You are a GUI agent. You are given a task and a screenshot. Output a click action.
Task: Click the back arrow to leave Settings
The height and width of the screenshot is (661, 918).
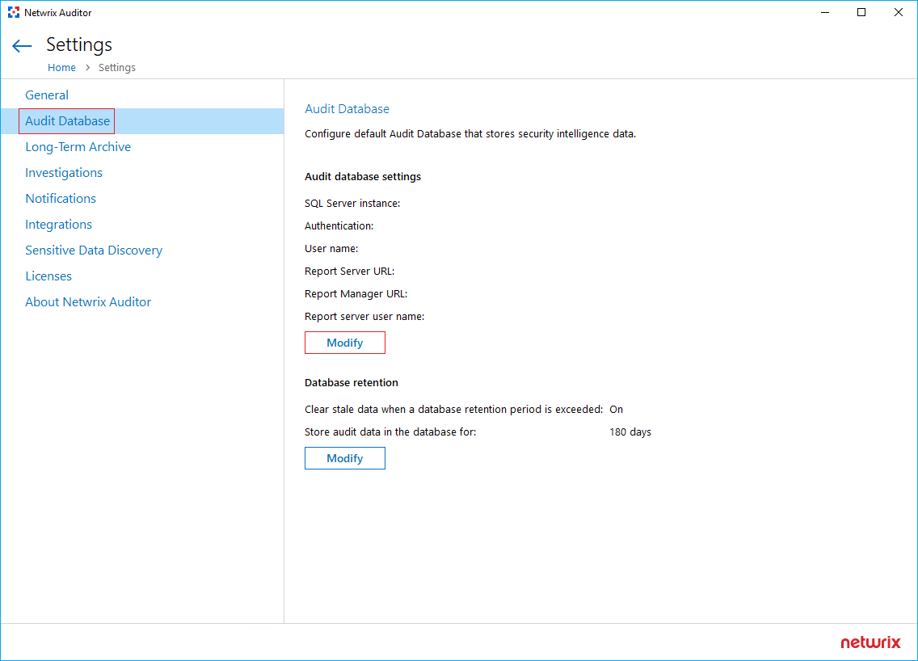21,45
